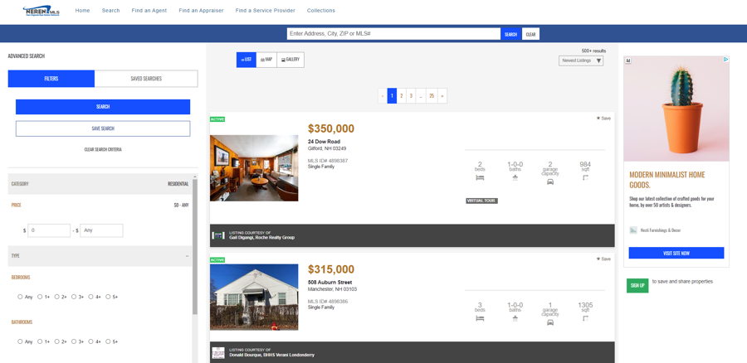Go to next results page arrow
This screenshot has height=363, width=747.
point(442,96)
